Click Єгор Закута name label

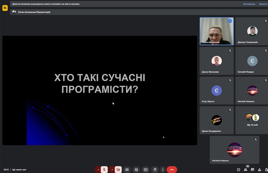tap(208, 101)
